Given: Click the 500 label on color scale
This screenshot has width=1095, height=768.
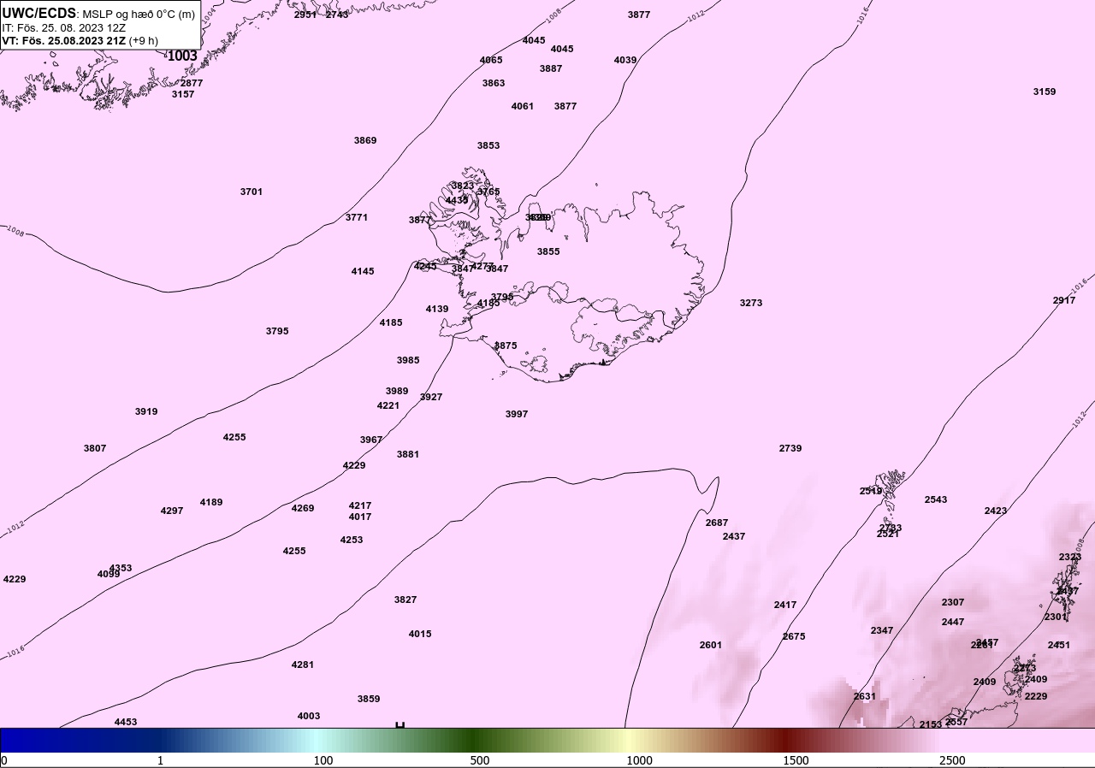Looking at the screenshot, I should pos(480,760).
